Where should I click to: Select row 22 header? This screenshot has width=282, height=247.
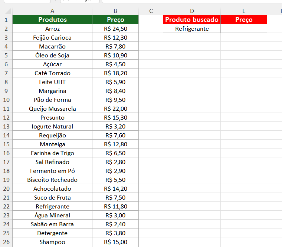coord(6,206)
